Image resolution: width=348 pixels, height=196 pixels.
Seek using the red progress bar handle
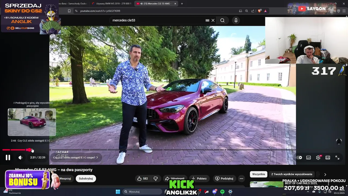coord(29,150)
